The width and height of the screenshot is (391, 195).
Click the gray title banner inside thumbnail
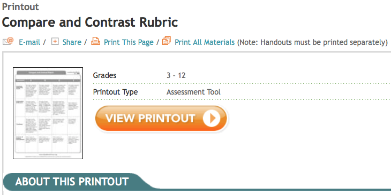tap(41, 73)
